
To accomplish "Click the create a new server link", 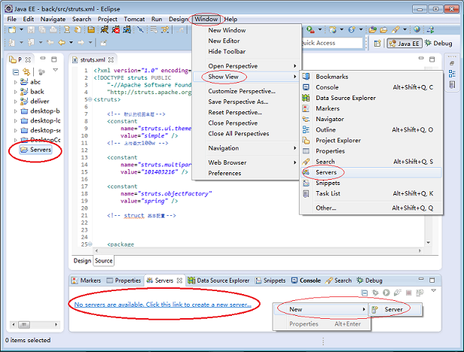I will 163,305.
